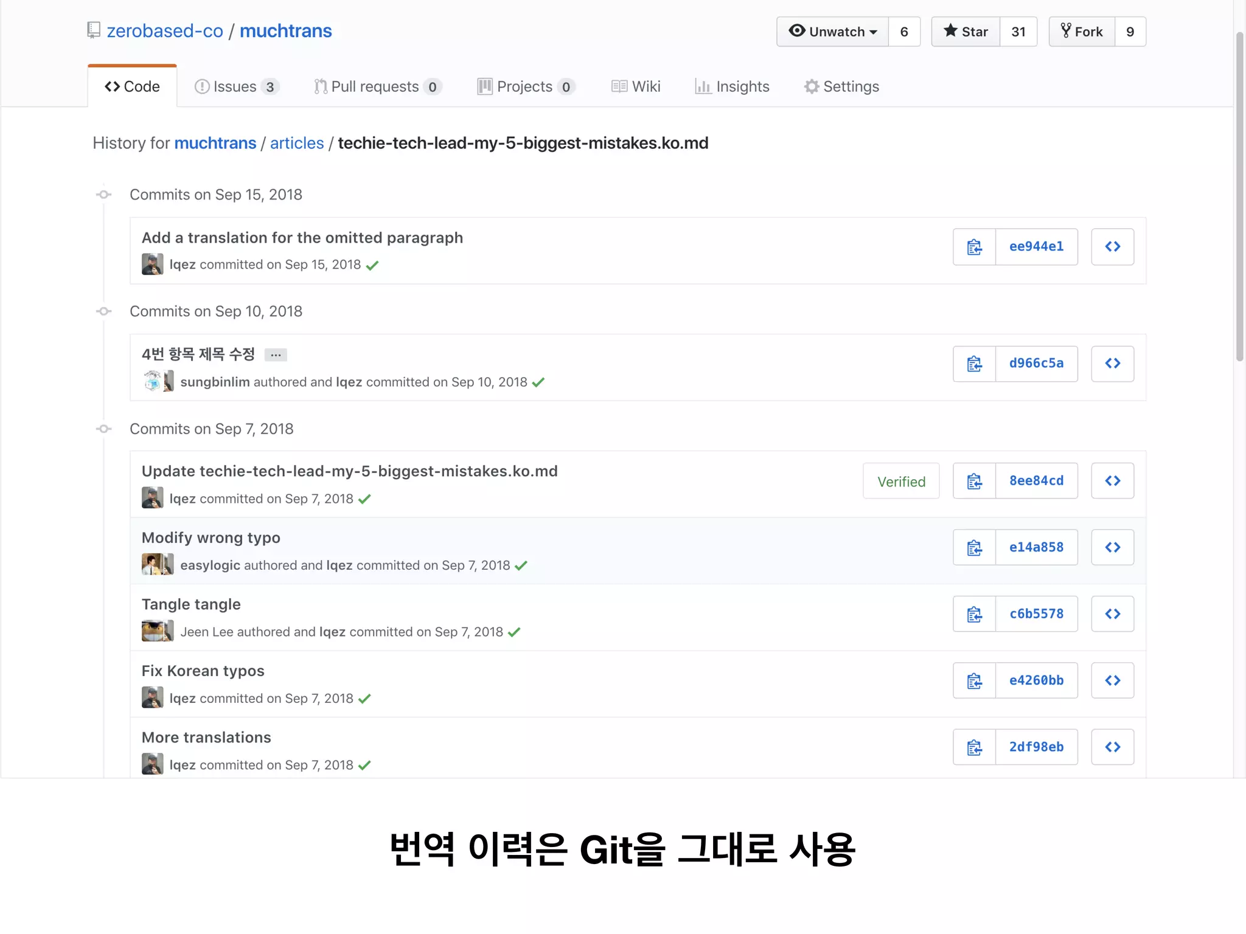Open commit hash ee944e1
The width and height of the screenshot is (1246, 934).
[x=1037, y=247]
